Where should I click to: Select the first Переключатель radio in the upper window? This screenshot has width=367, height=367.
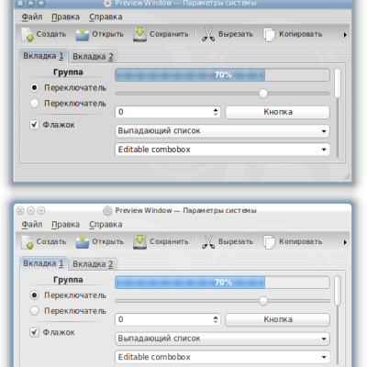point(34,88)
